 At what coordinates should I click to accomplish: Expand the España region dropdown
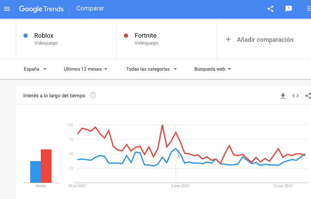point(35,69)
